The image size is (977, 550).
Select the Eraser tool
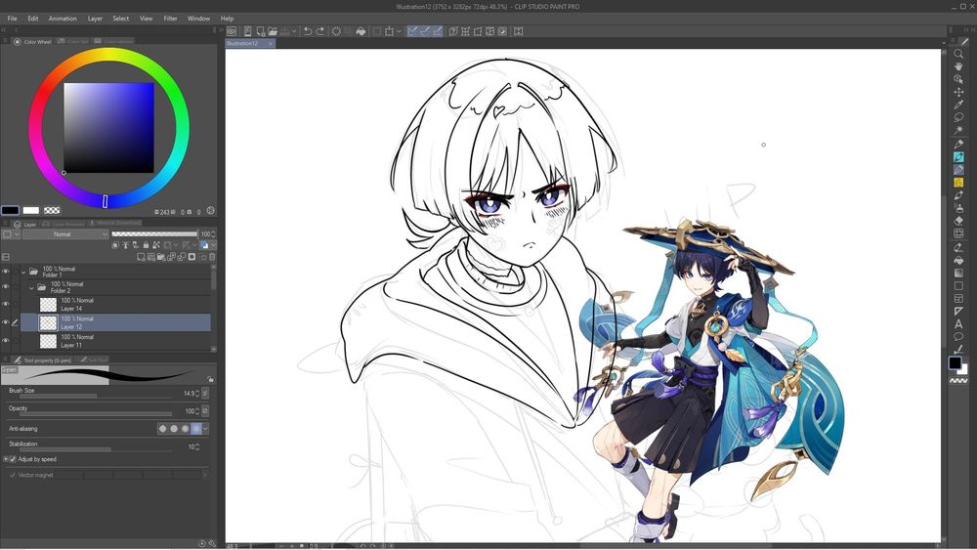click(x=958, y=221)
